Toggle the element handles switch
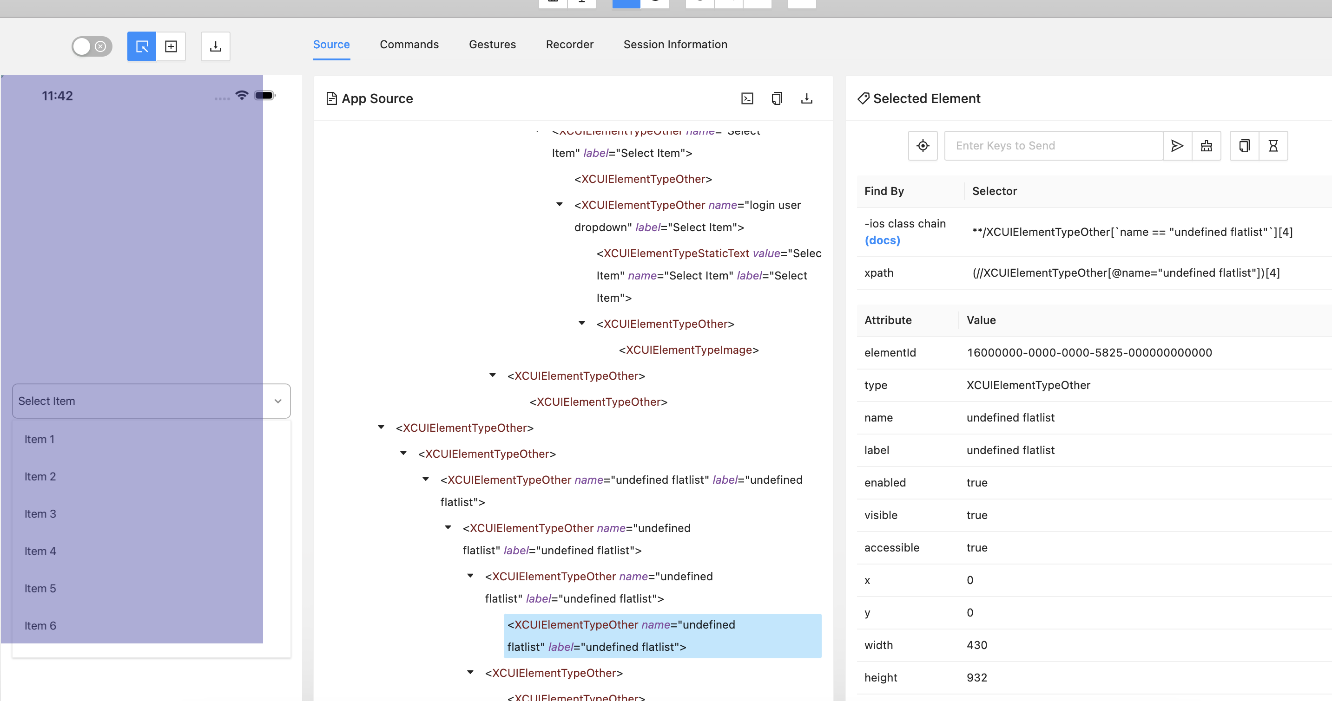Viewport: 1332px width, 701px height. [92, 46]
